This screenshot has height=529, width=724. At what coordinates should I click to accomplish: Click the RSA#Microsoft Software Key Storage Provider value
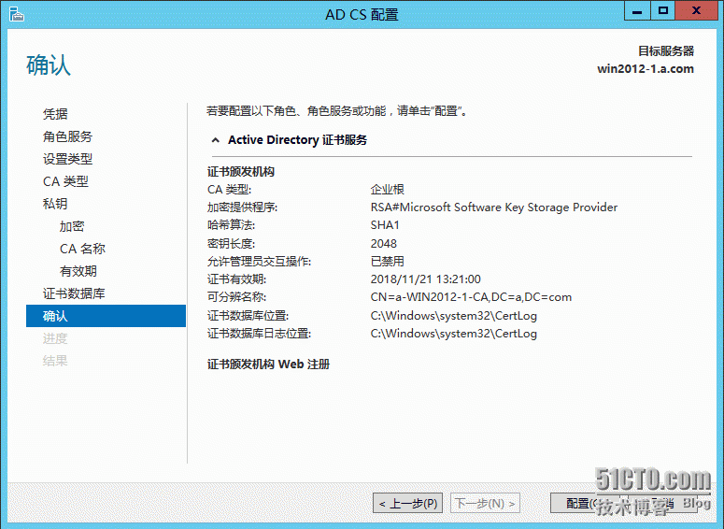pos(494,207)
